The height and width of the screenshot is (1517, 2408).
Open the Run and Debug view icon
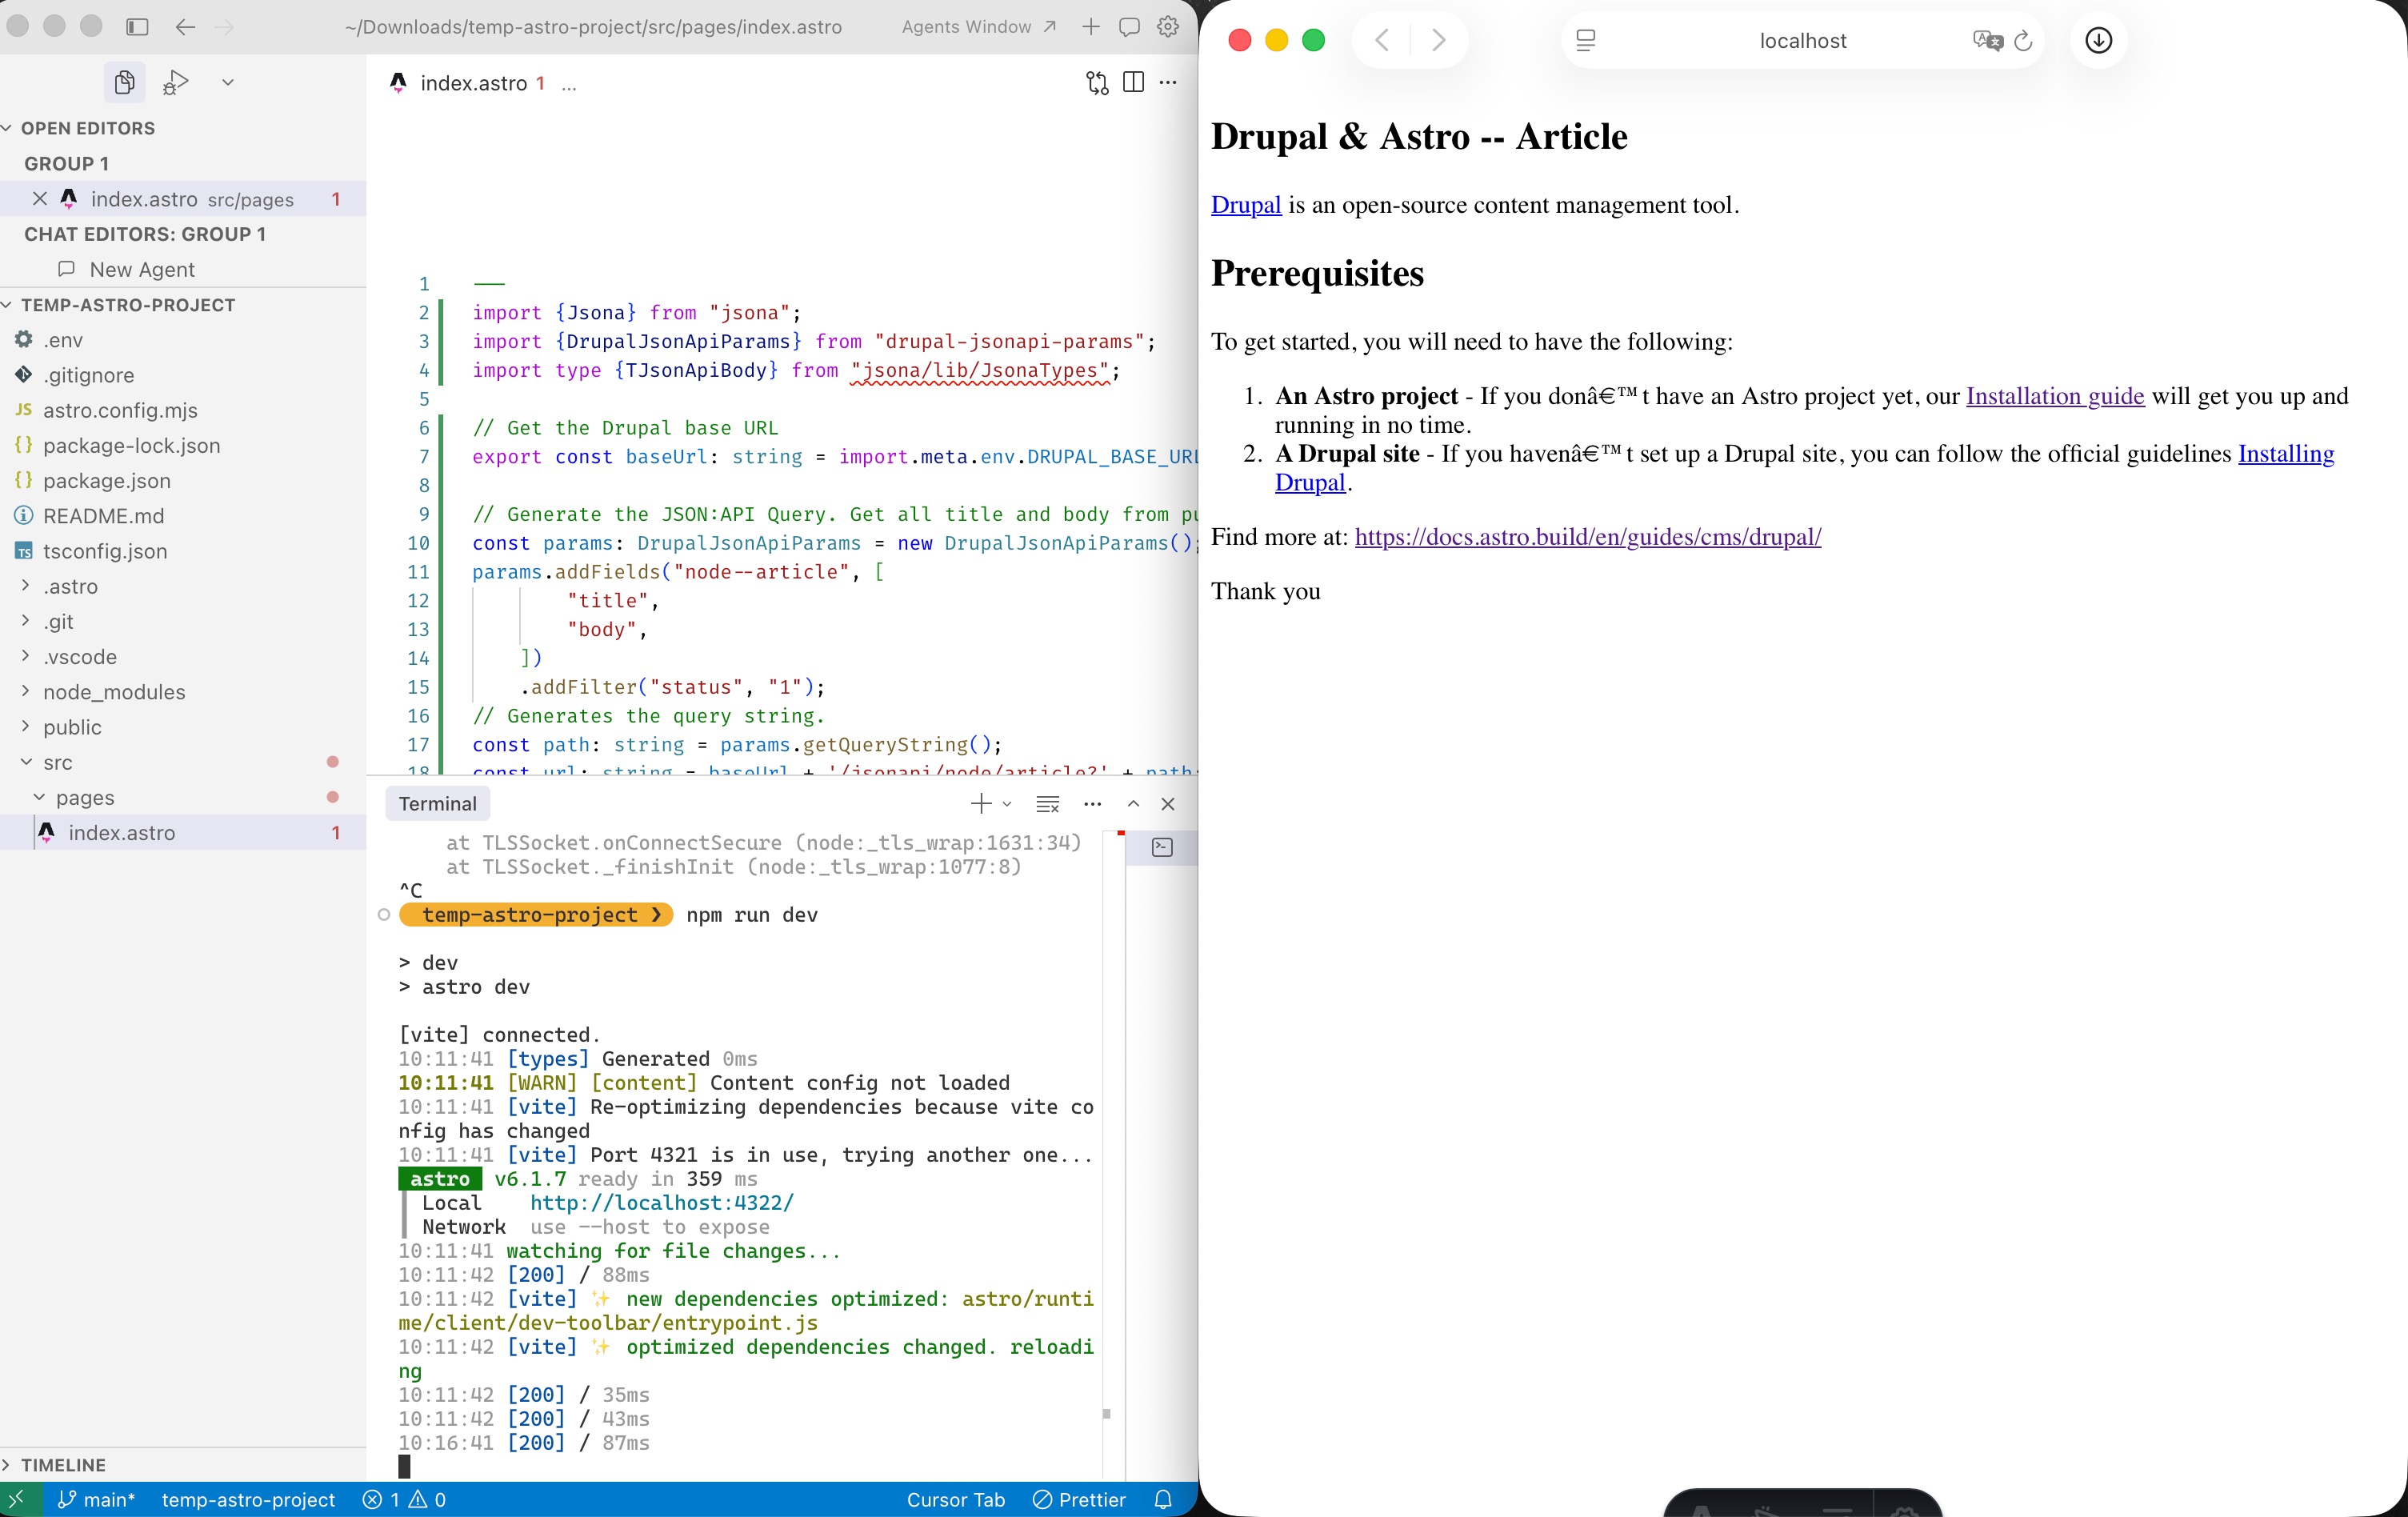point(176,82)
